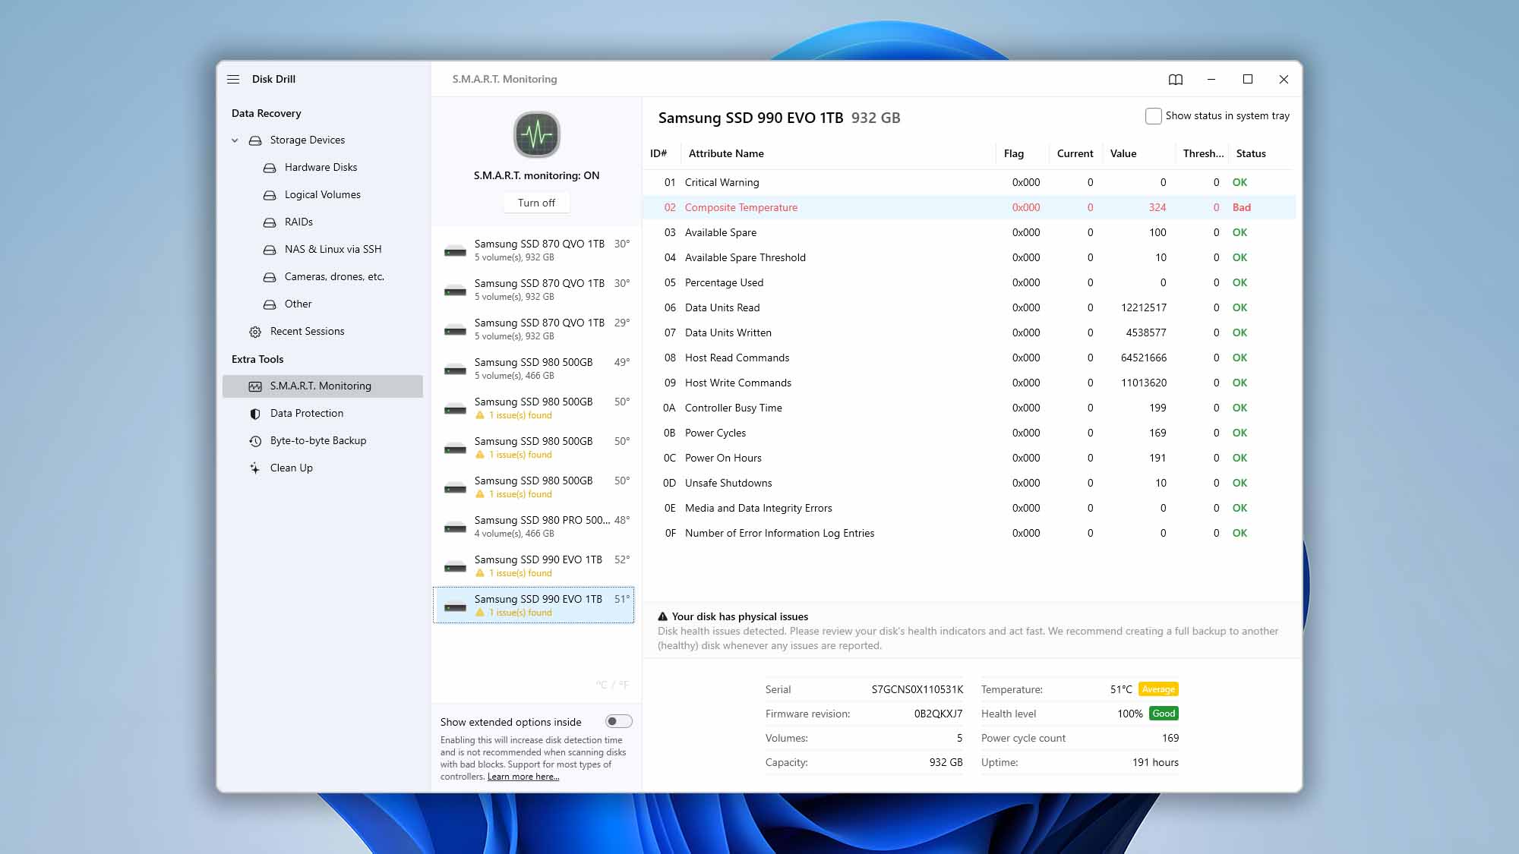Click the Byte-to-byte Backup icon
Screen dimensions: 1519x854
click(x=256, y=440)
